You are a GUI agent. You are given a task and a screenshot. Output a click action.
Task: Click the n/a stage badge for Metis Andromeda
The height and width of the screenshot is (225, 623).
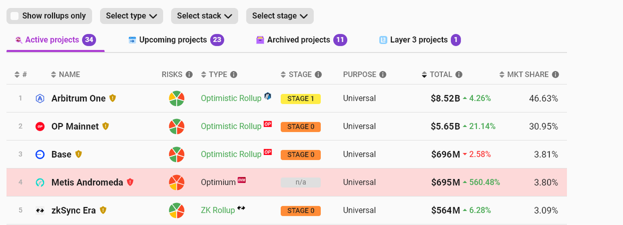tap(301, 182)
